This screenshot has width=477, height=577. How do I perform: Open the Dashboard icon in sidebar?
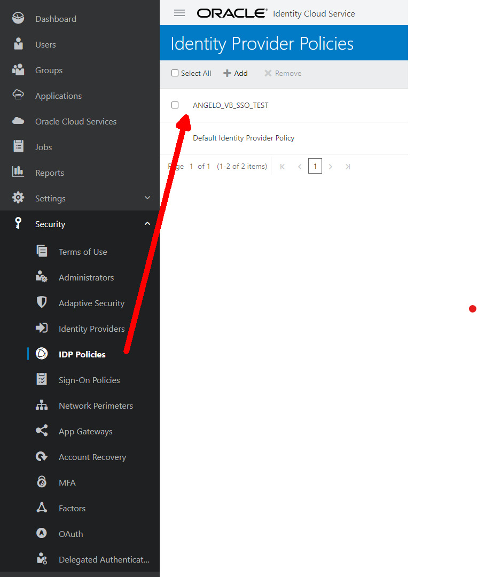tap(18, 19)
